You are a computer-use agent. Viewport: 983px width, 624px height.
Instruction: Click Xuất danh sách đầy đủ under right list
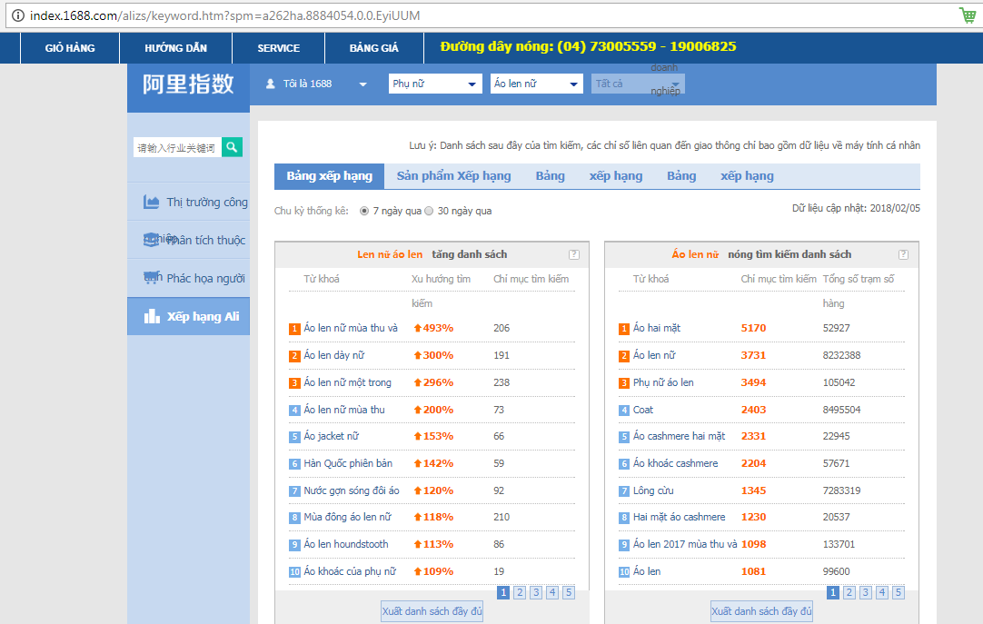pyautogui.click(x=761, y=611)
